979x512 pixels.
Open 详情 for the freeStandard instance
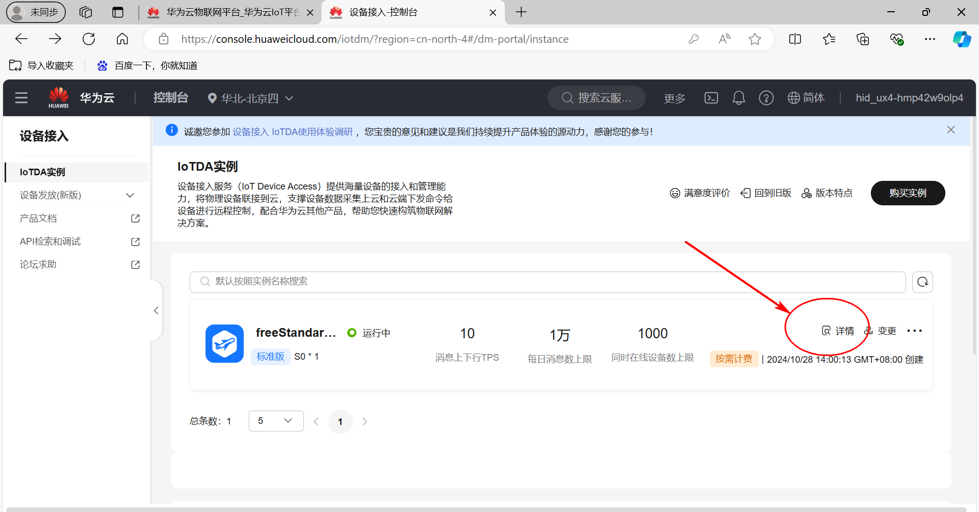838,331
